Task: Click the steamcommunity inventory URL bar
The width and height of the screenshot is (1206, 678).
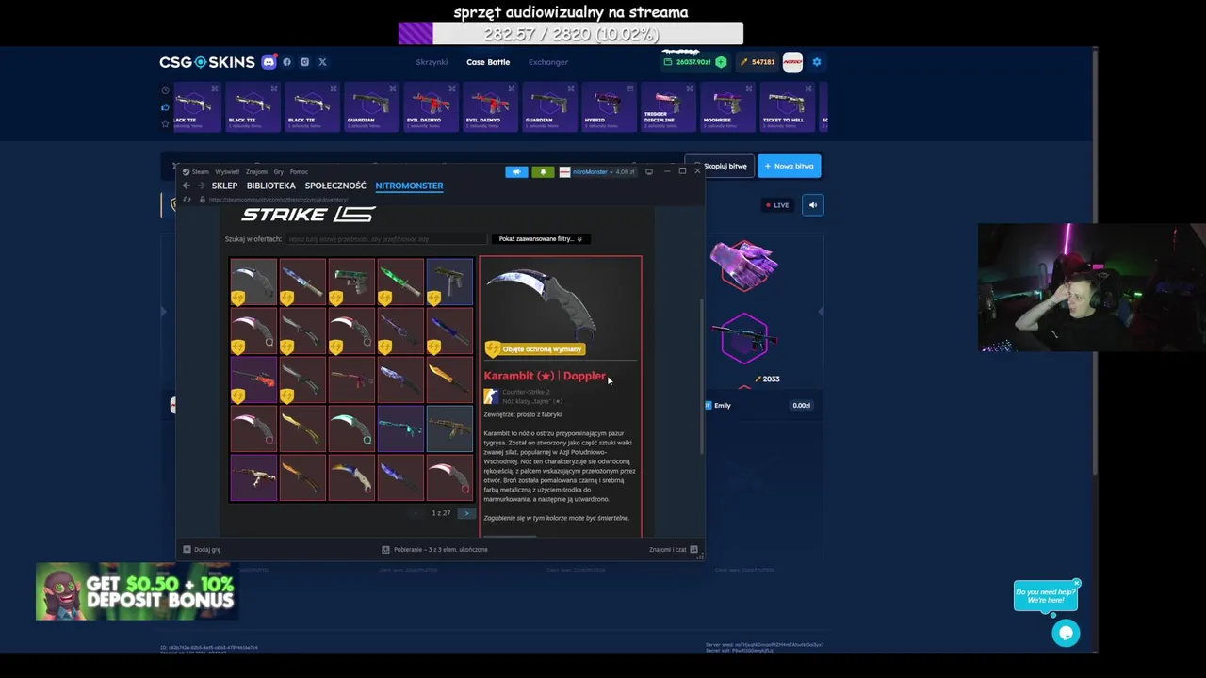Action: point(278,200)
